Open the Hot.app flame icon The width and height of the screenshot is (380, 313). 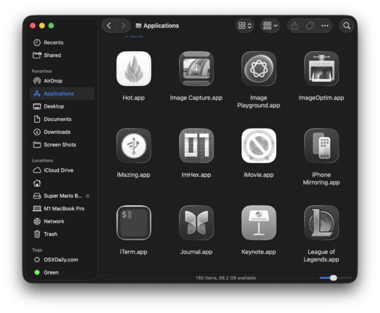(133, 68)
